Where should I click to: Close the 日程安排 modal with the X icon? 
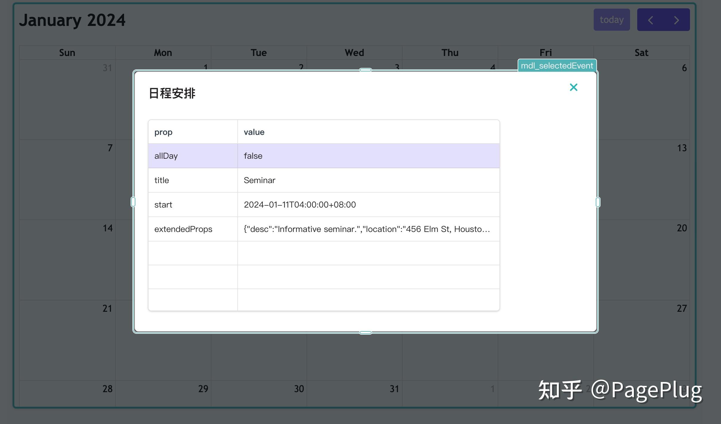(x=573, y=87)
